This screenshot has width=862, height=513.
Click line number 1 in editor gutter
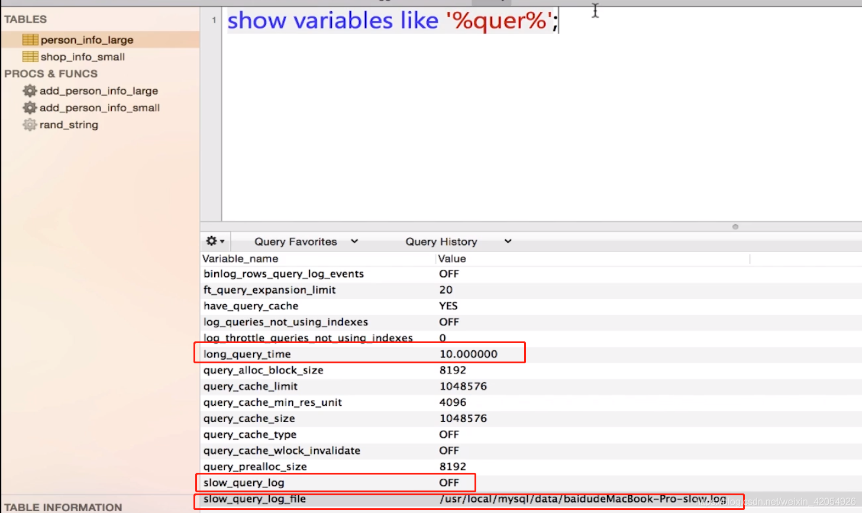(x=214, y=20)
